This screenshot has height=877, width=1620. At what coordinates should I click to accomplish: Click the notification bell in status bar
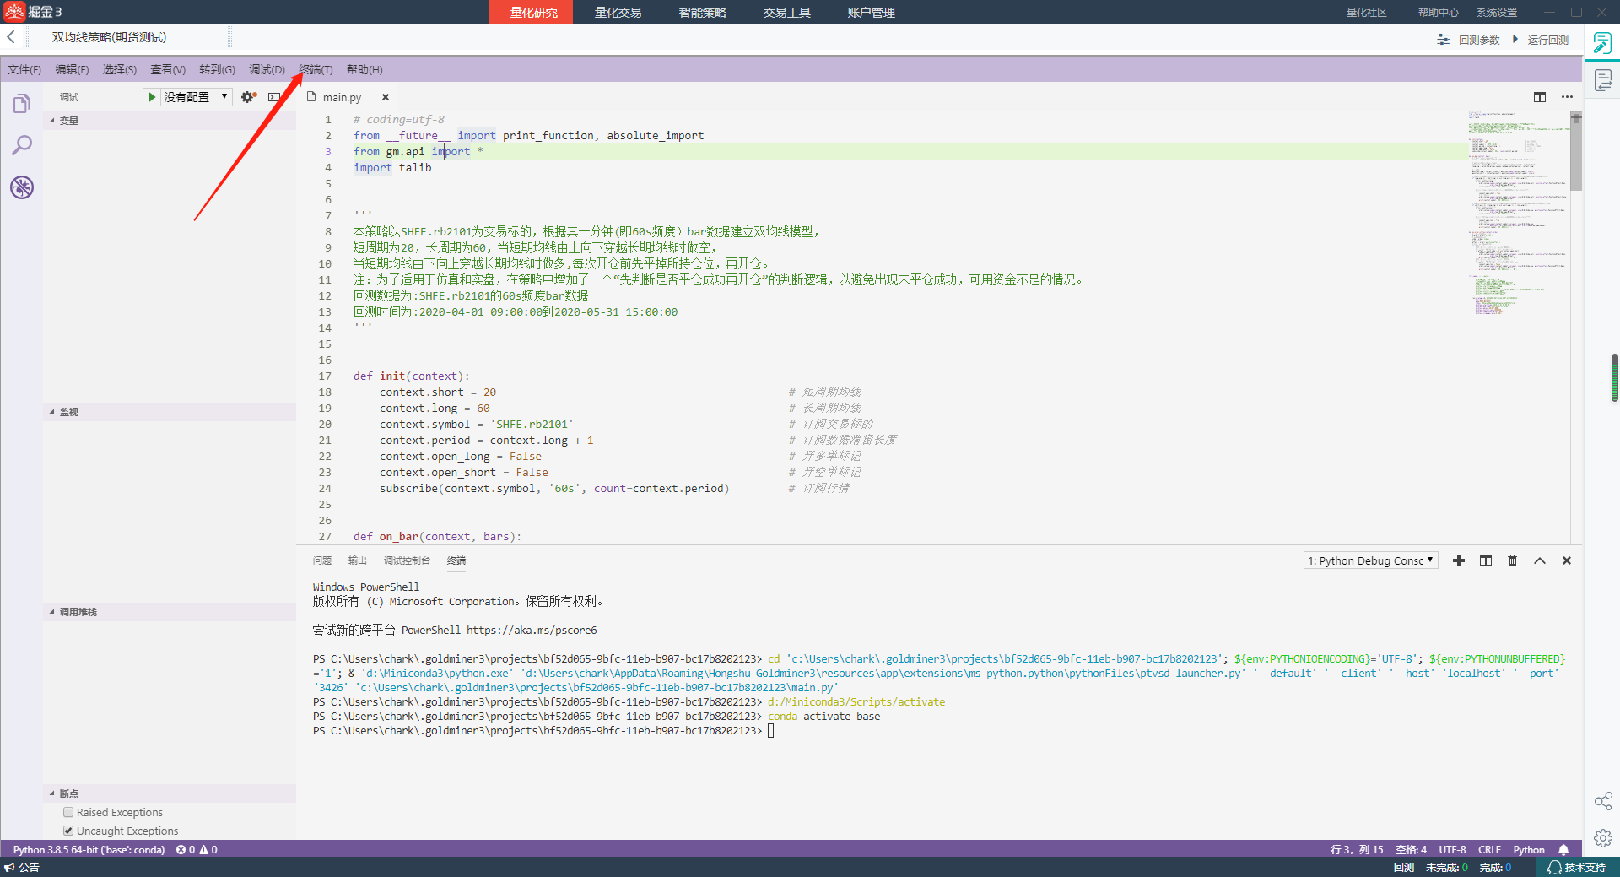click(x=1563, y=850)
